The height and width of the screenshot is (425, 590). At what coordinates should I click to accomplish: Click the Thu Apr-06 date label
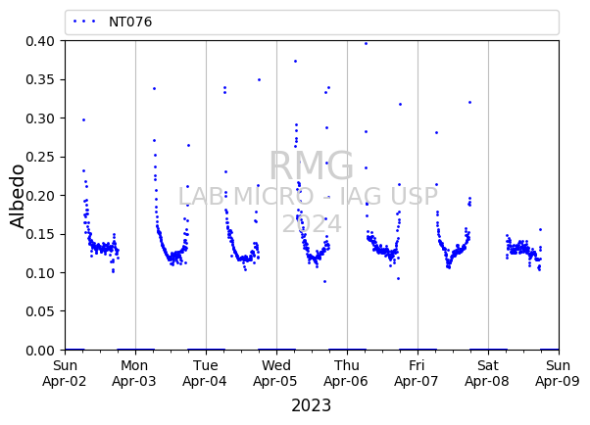point(346,373)
